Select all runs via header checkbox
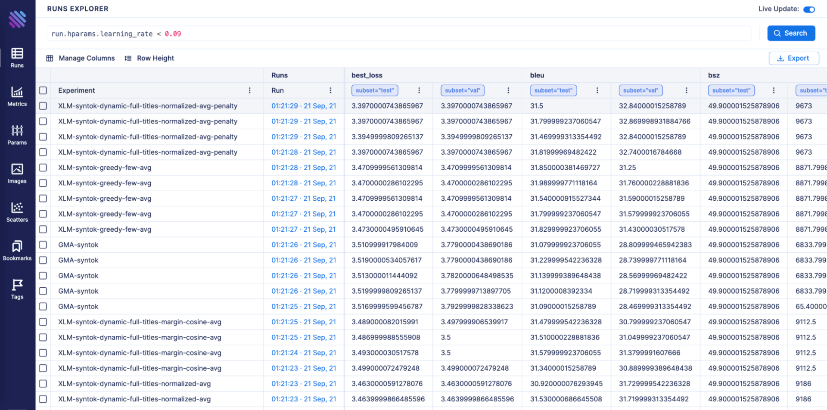Image resolution: width=827 pixels, height=410 pixels. tap(43, 90)
